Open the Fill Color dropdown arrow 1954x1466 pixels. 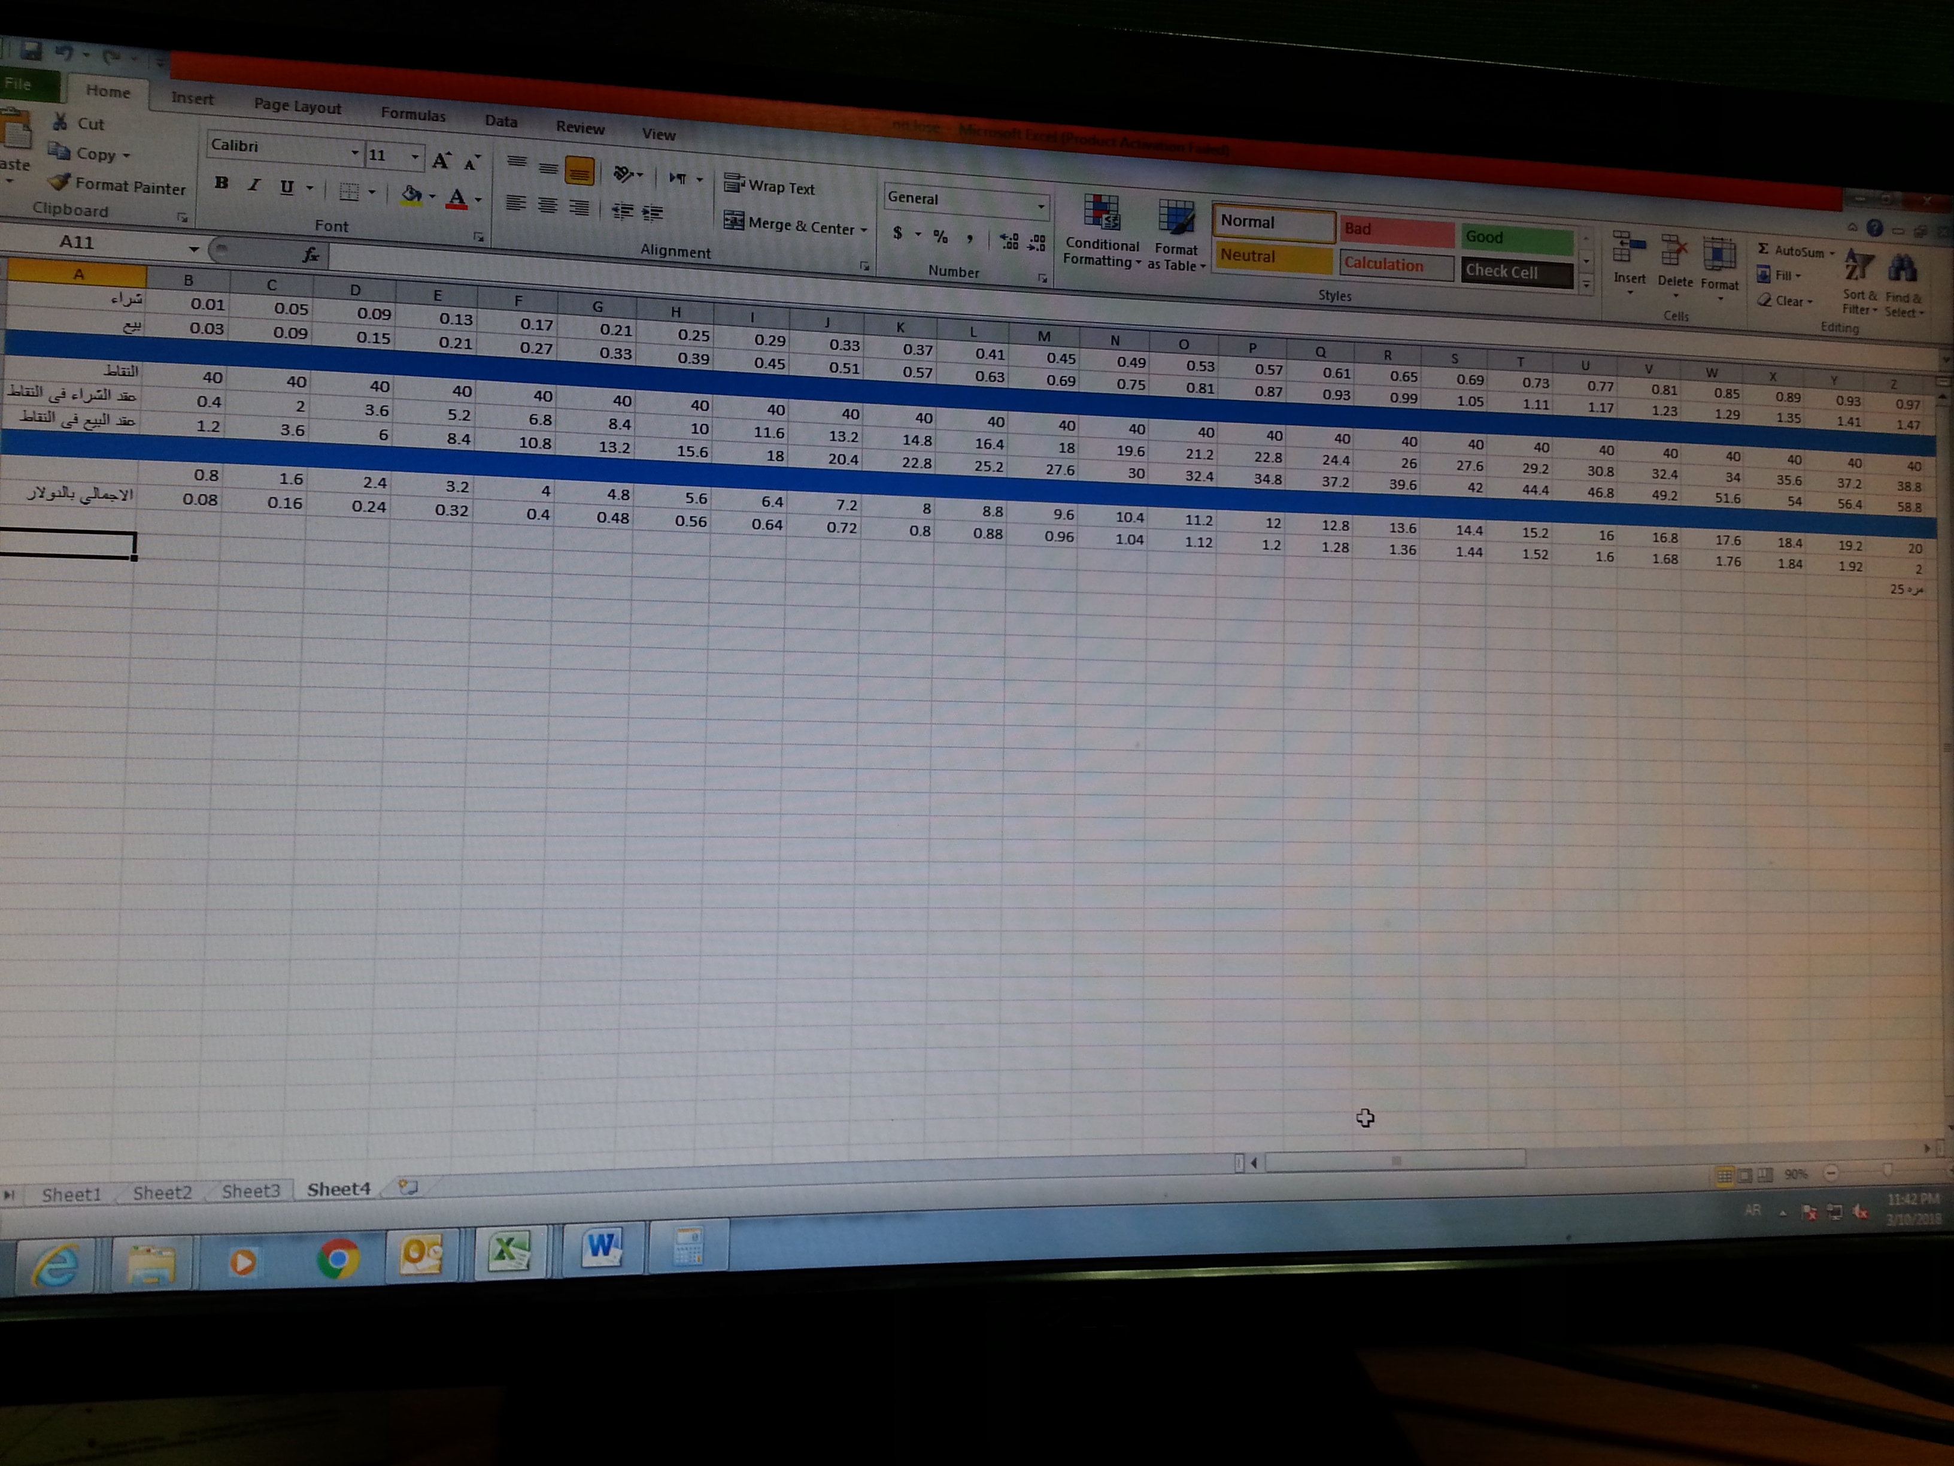432,196
